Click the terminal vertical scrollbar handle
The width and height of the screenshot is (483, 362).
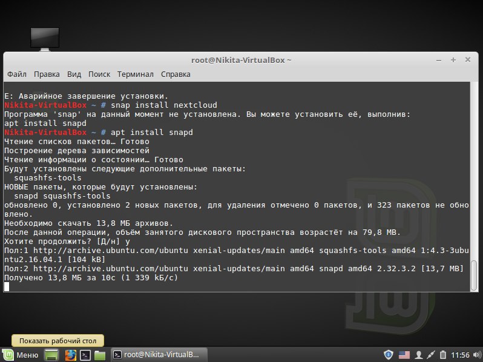(x=474, y=275)
